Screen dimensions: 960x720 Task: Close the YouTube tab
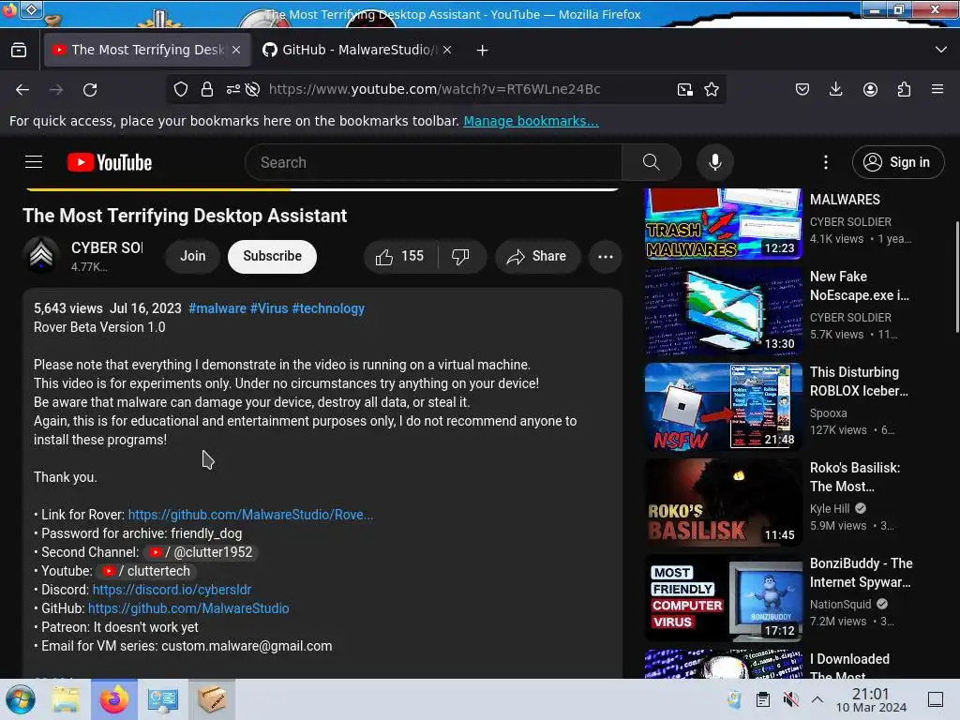(236, 50)
